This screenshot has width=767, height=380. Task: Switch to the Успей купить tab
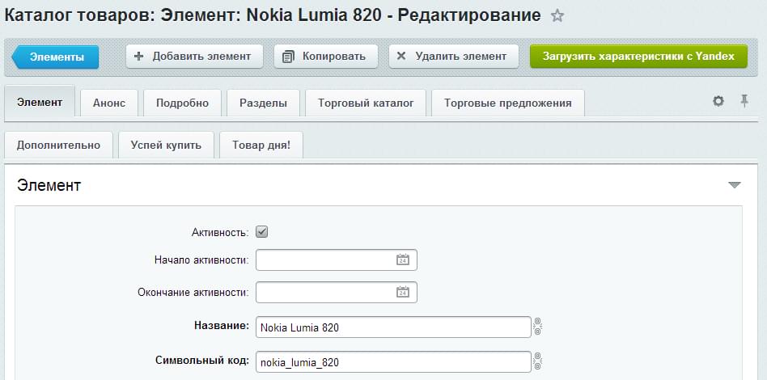point(166,145)
